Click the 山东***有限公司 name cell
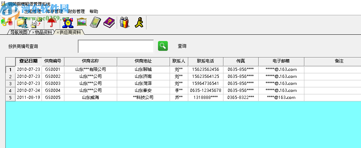The image size is (361, 148). click(x=91, y=69)
